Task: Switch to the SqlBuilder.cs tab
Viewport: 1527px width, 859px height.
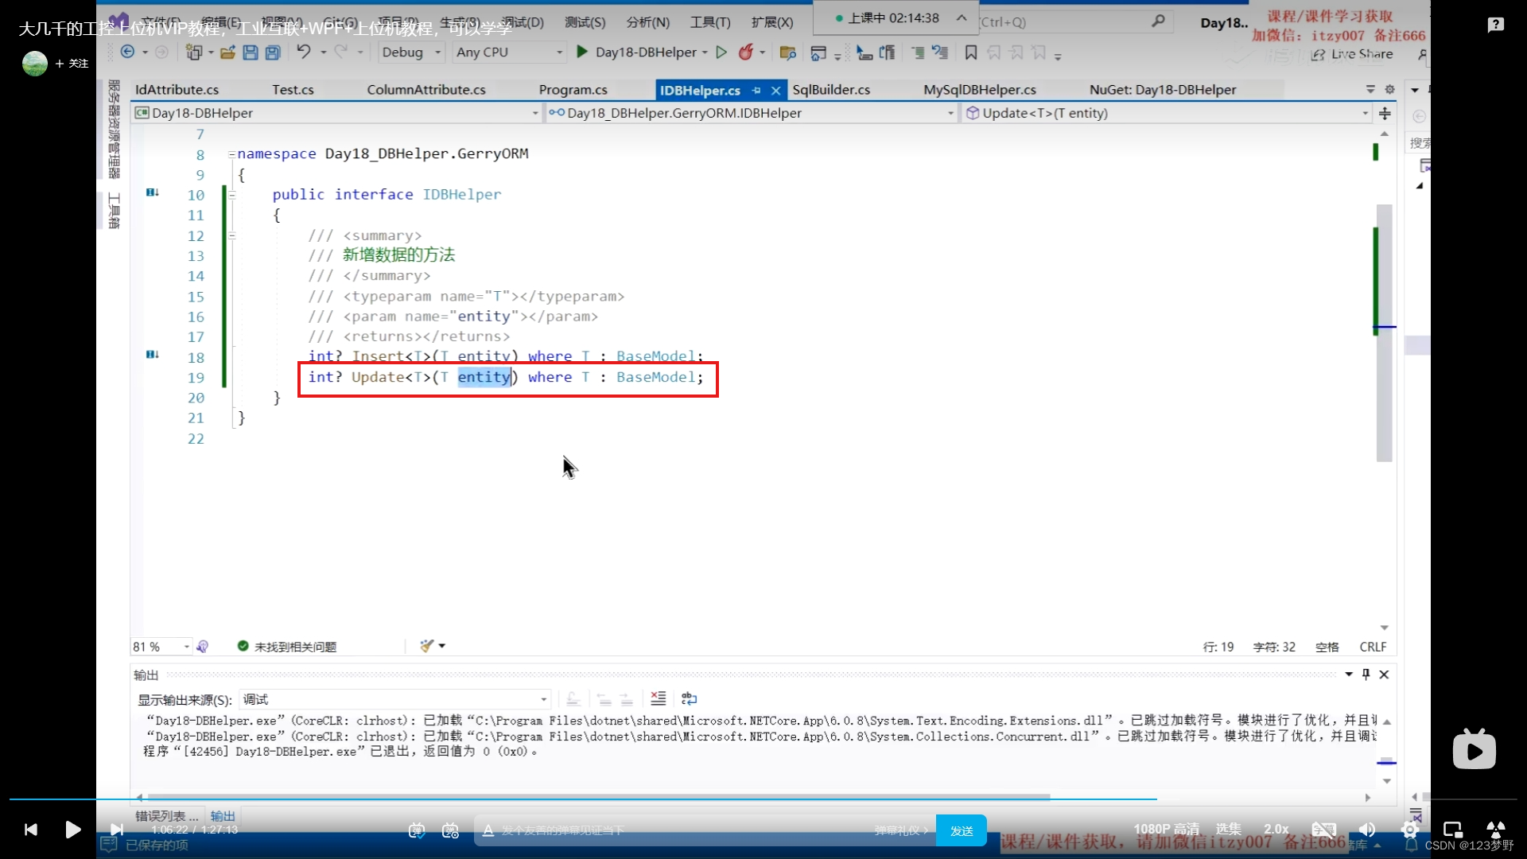Action: (831, 90)
